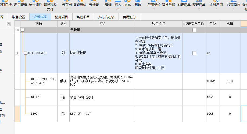The width and height of the screenshot is (247, 134).
Task: Select the 块料楼地面 name cell
Action: (102, 53)
